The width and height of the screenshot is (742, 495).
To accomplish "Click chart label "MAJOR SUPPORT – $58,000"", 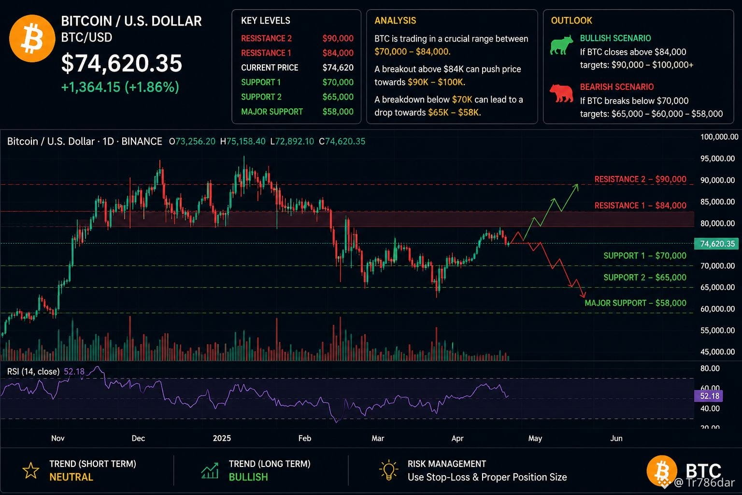I will tap(635, 303).
